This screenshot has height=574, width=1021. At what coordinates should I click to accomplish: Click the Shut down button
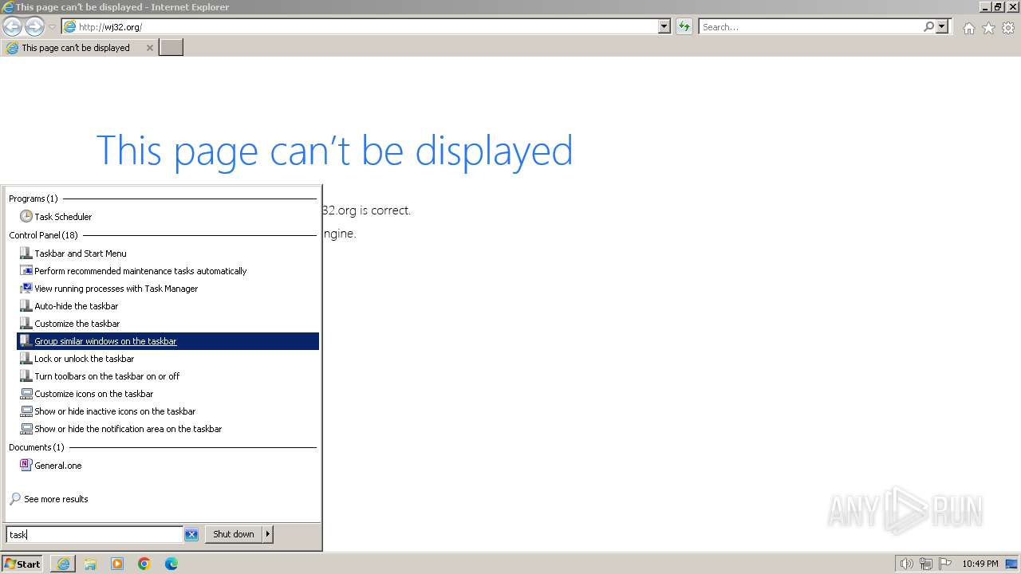click(234, 534)
